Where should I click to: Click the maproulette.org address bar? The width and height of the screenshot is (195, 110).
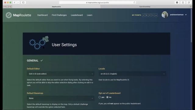[x=97, y=2]
